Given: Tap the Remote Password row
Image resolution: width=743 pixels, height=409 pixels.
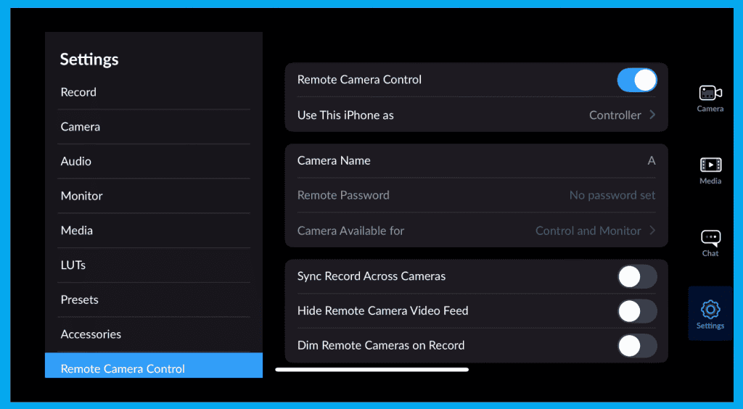Looking at the screenshot, I should (476, 195).
